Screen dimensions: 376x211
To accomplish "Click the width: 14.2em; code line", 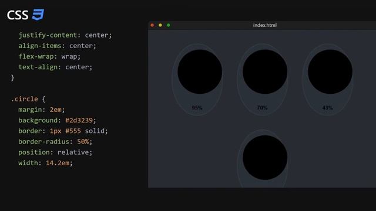I will point(45,163).
